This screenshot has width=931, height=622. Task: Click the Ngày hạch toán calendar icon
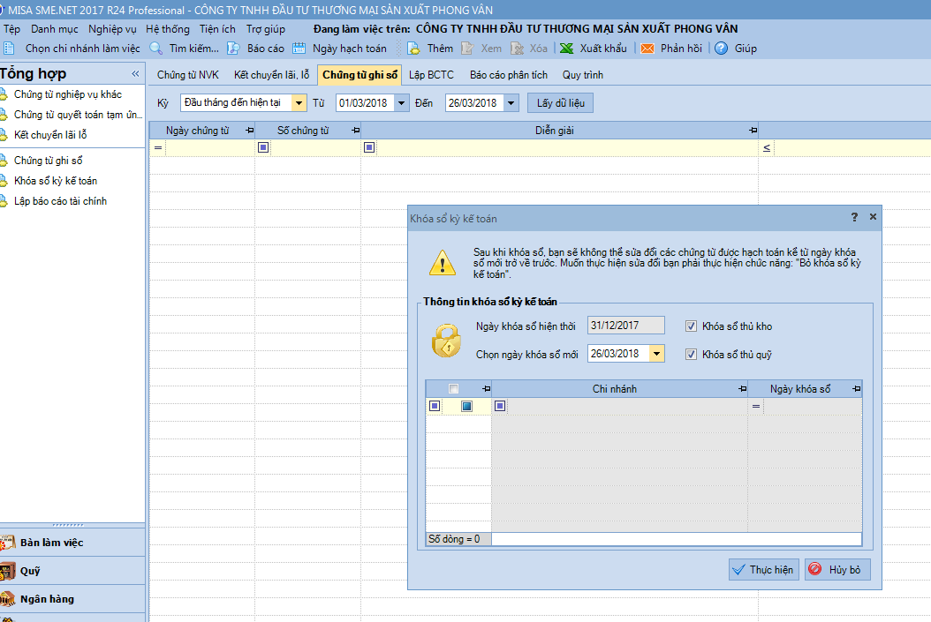tap(299, 49)
